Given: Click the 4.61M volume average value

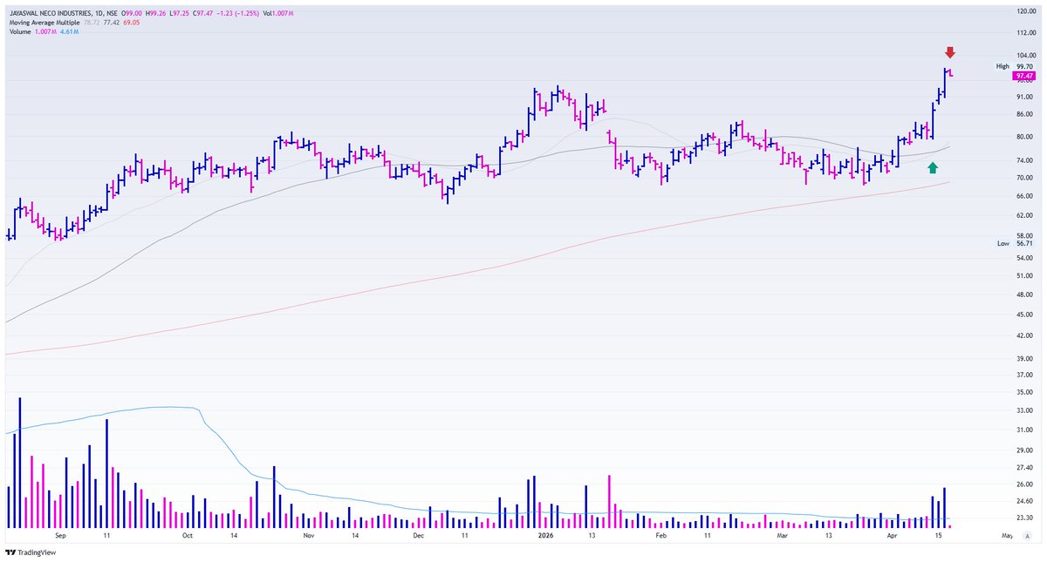Looking at the screenshot, I should pyautogui.click(x=69, y=31).
